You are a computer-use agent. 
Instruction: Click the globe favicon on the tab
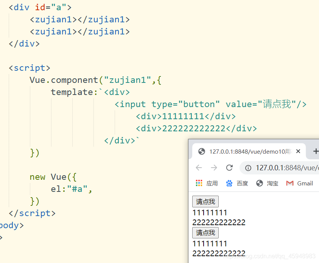[x=202, y=151]
